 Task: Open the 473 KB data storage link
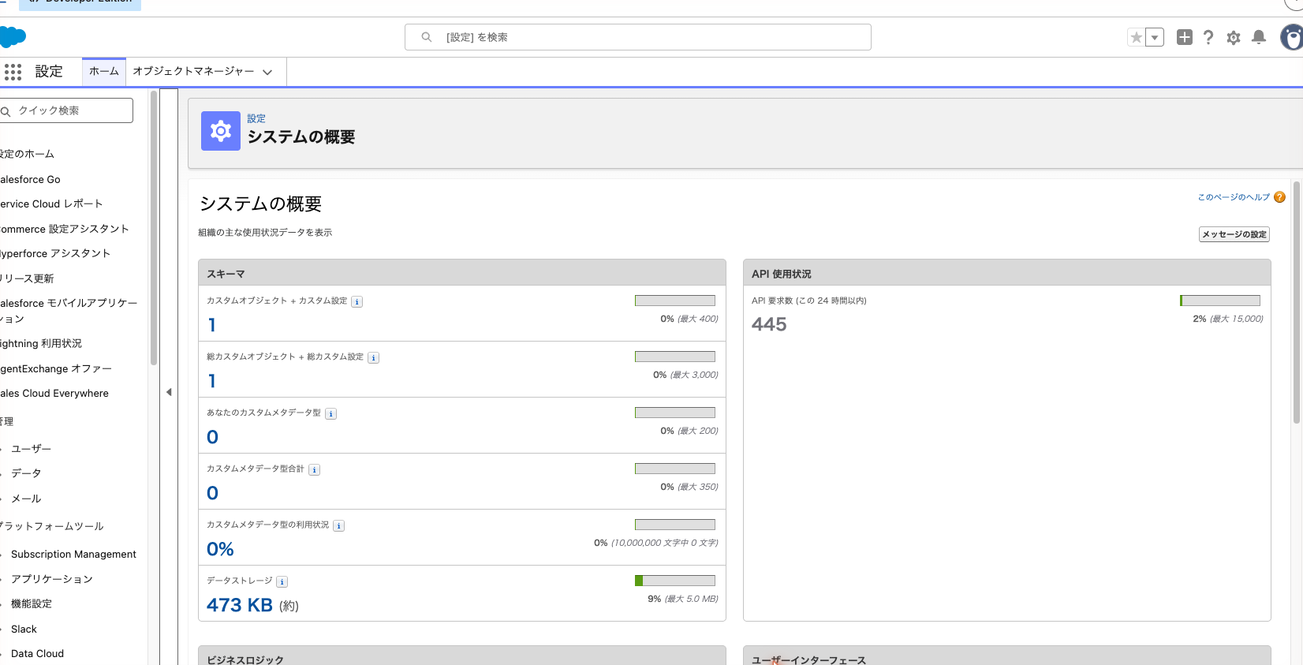click(240, 605)
